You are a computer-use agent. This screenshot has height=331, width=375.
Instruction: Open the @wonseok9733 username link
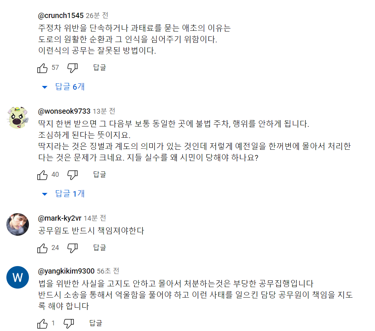coord(64,111)
